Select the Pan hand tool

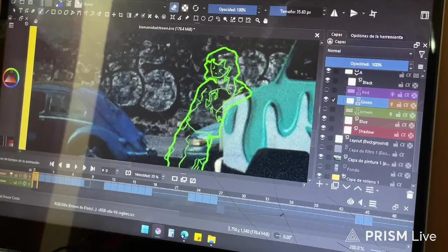[265, 21]
